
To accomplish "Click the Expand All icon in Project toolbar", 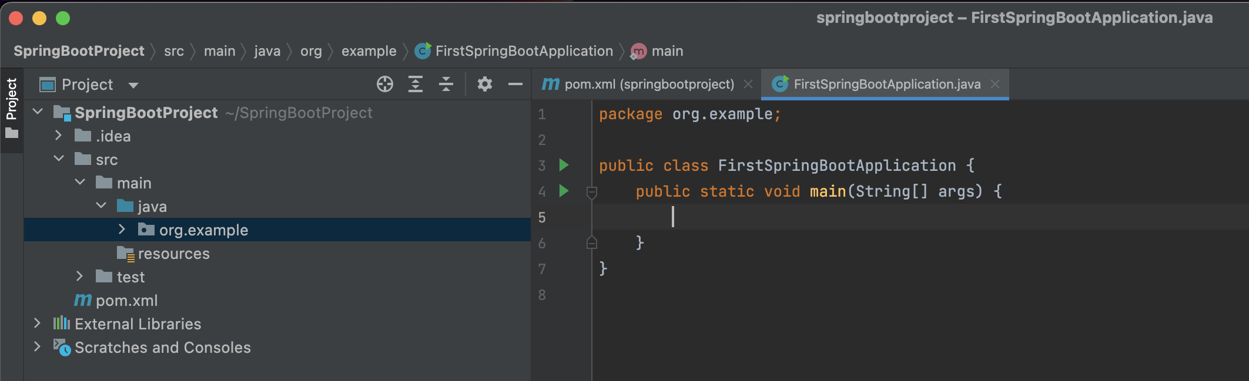I will 416,85.
